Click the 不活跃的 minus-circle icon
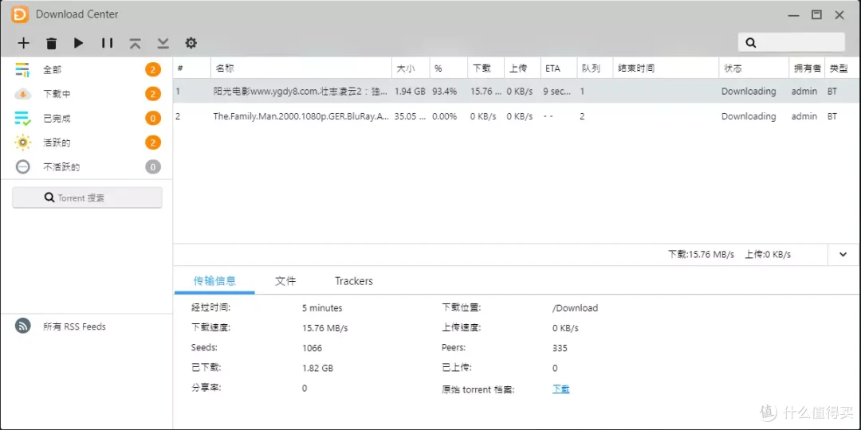This screenshot has height=430, width=861. [22, 166]
